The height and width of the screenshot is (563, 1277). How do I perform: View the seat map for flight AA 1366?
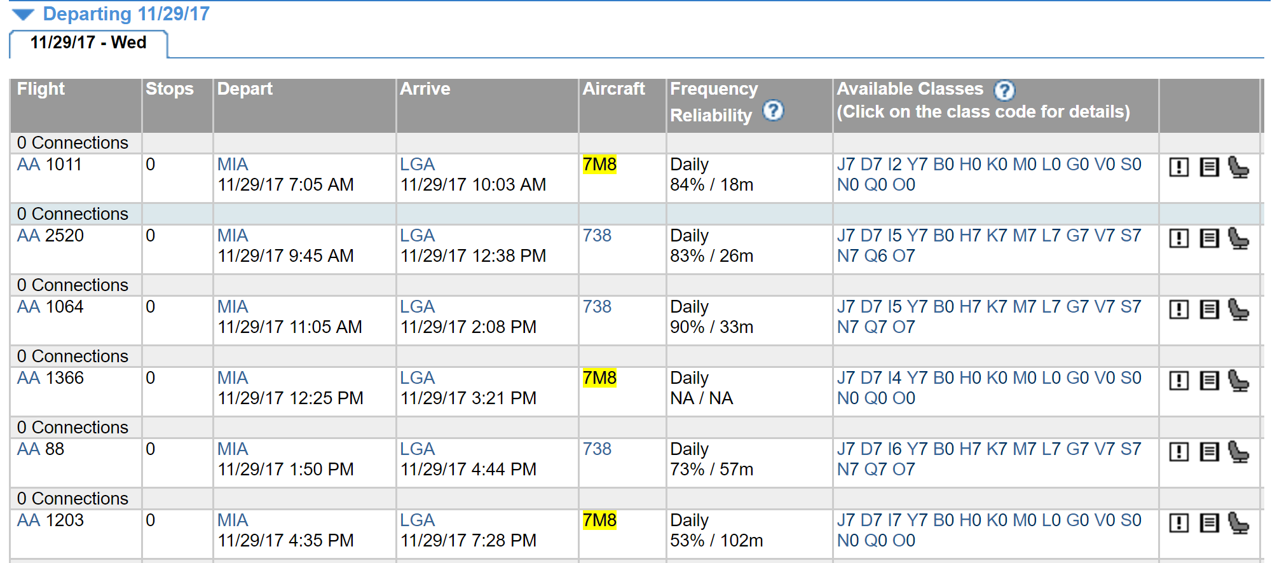(x=1238, y=381)
